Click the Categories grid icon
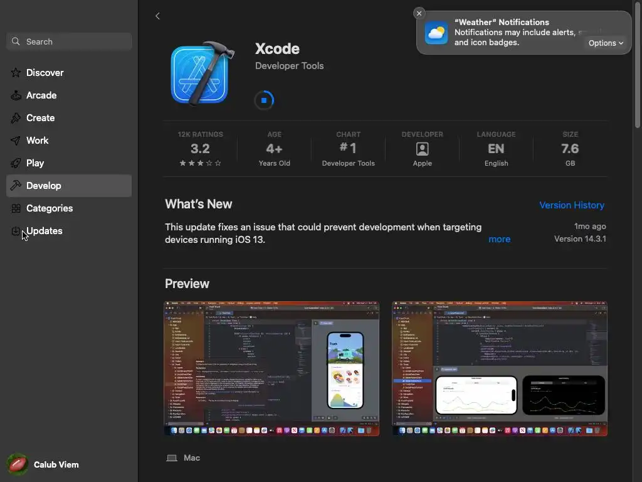Image resolution: width=642 pixels, height=482 pixels. click(16, 208)
